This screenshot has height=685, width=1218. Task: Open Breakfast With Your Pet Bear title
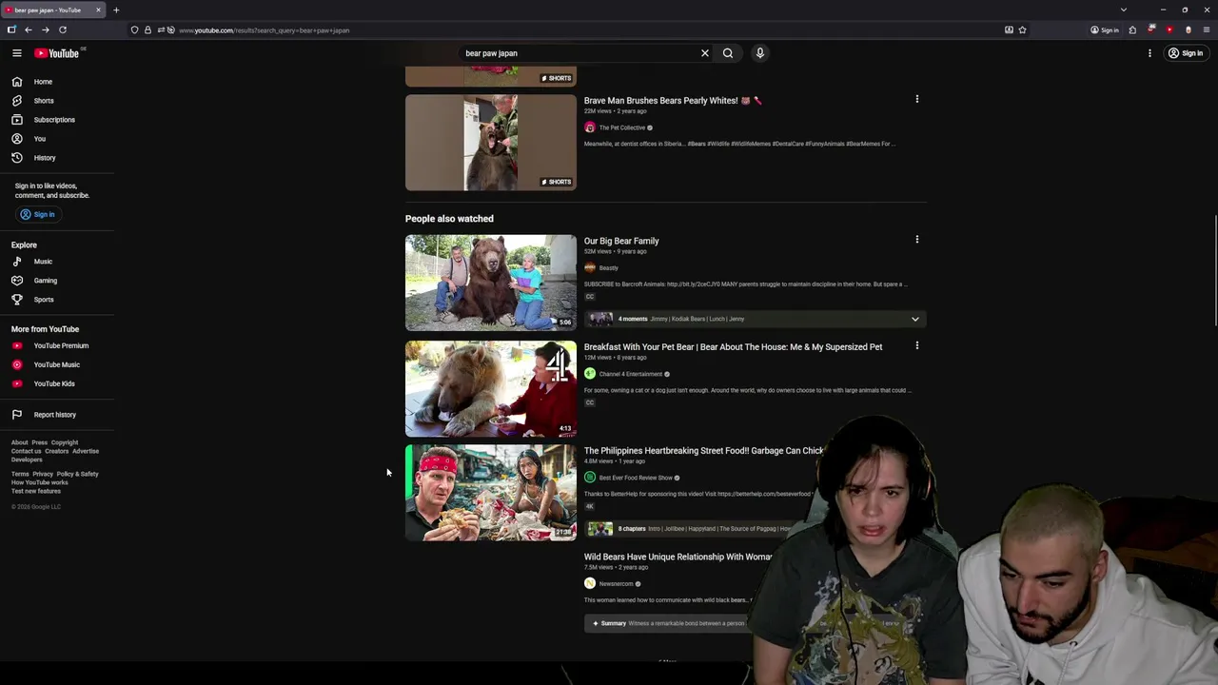pos(733,346)
